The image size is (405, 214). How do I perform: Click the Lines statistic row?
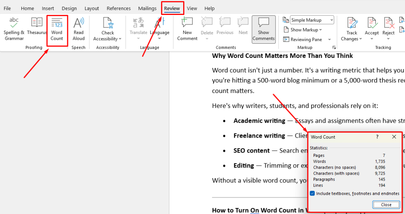tap(349, 185)
